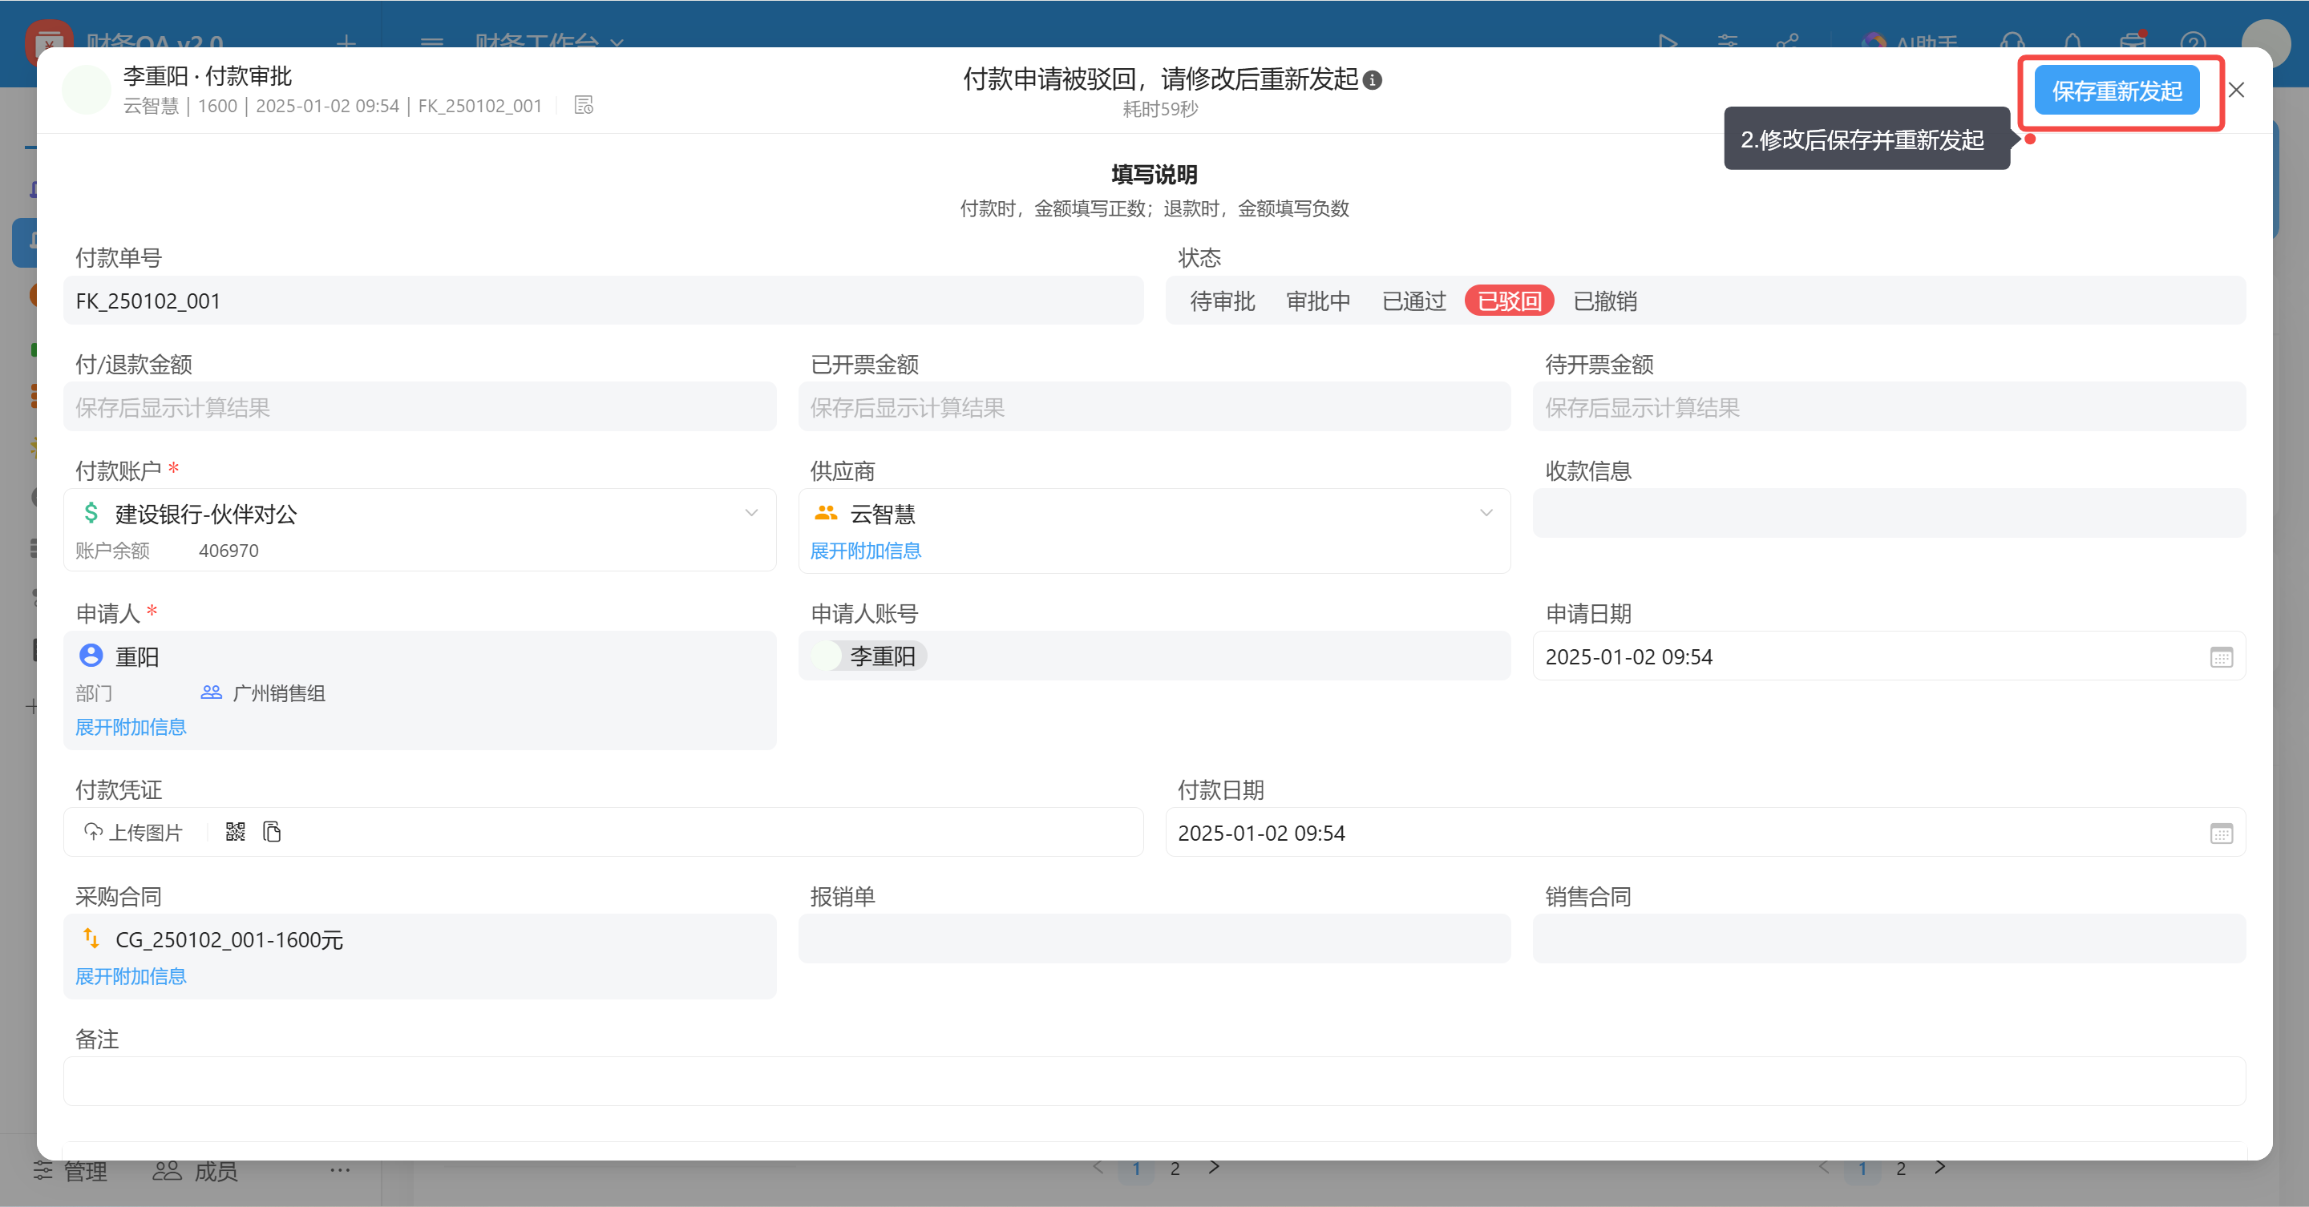Viewport: 2309px width, 1207px height.
Task: Click the orange arrows purchase contract icon
Action: coord(91,939)
